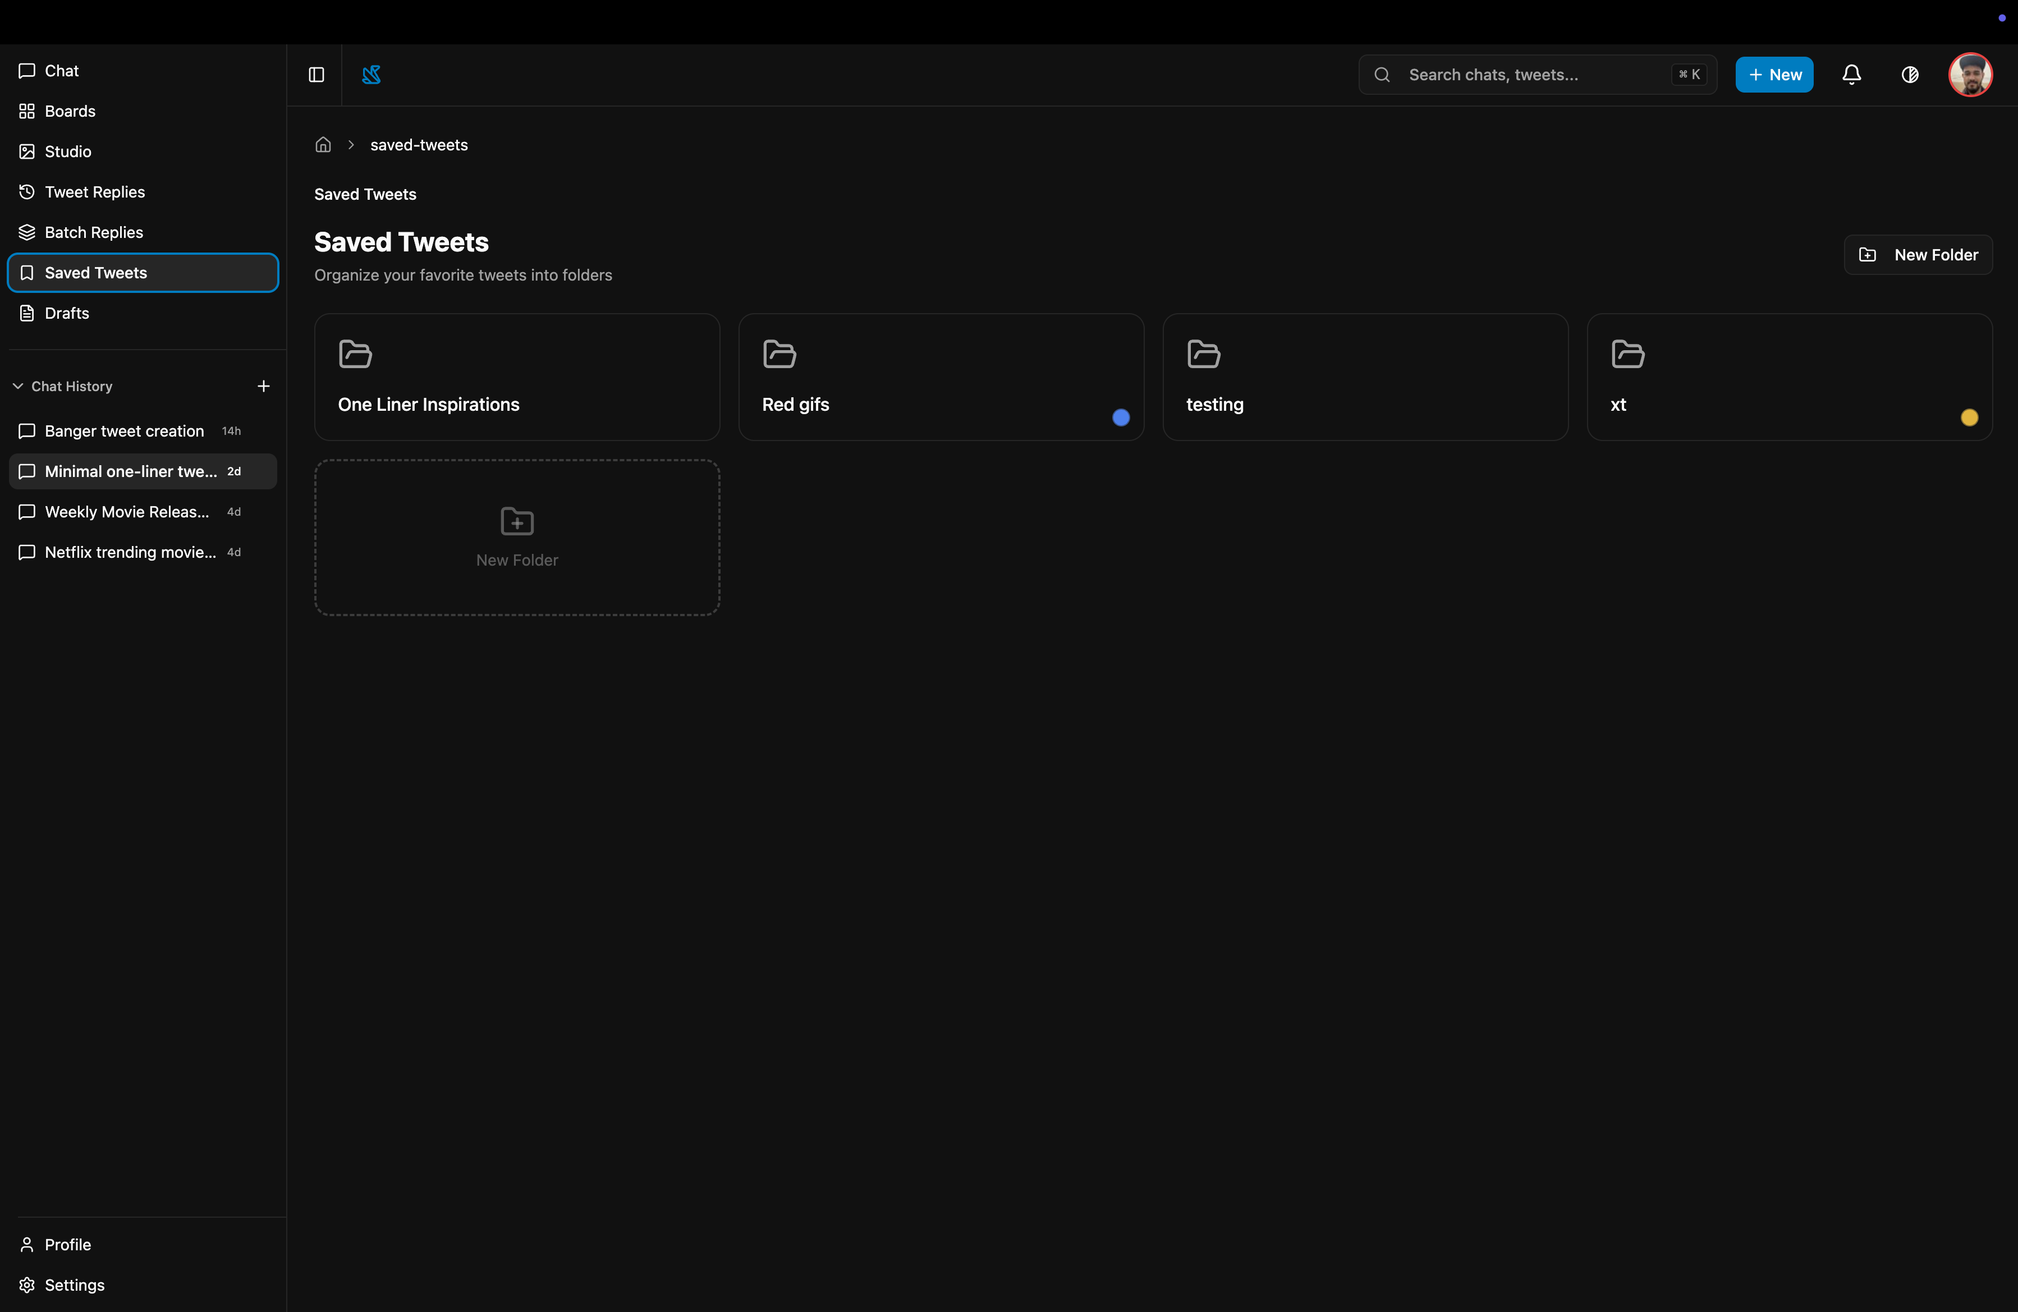Screen dimensions: 2018x1312
Task: Open the Banger tweet creation chat
Action: [125, 431]
